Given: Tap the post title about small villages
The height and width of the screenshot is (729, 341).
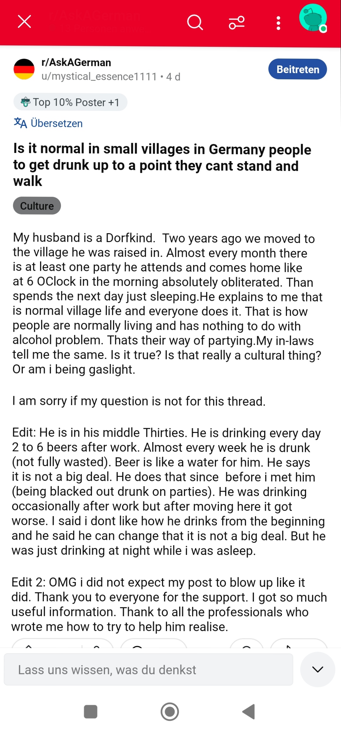Looking at the screenshot, I should coord(162,165).
